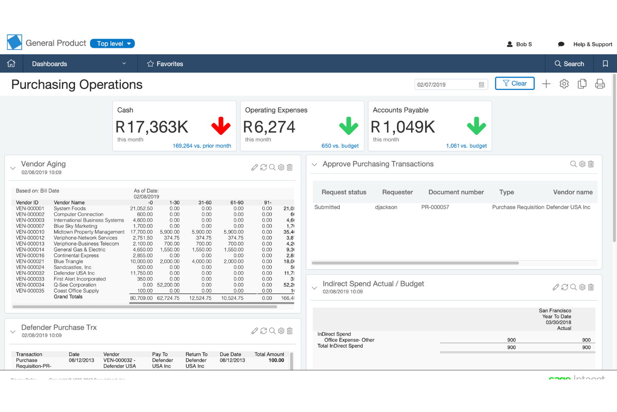The width and height of the screenshot is (617, 412).
Task: Open the Dashboards dropdown menu
Action: tap(124, 63)
